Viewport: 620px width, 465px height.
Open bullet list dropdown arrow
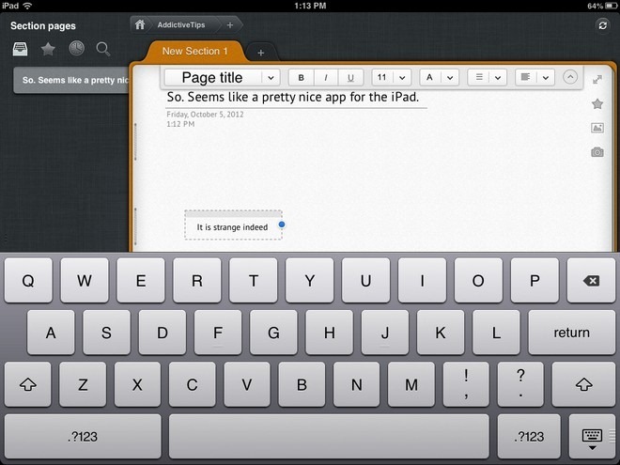[x=498, y=77]
